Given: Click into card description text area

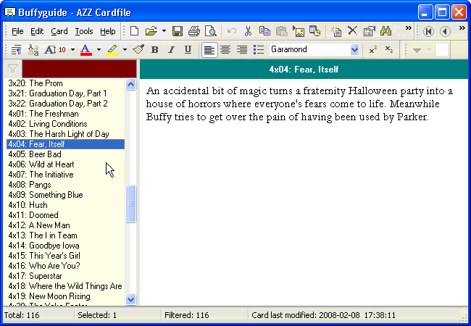Looking at the screenshot, I should (x=304, y=192).
